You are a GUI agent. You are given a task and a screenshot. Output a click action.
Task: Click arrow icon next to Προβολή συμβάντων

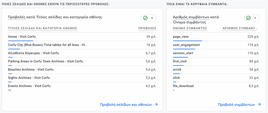pos(259,104)
